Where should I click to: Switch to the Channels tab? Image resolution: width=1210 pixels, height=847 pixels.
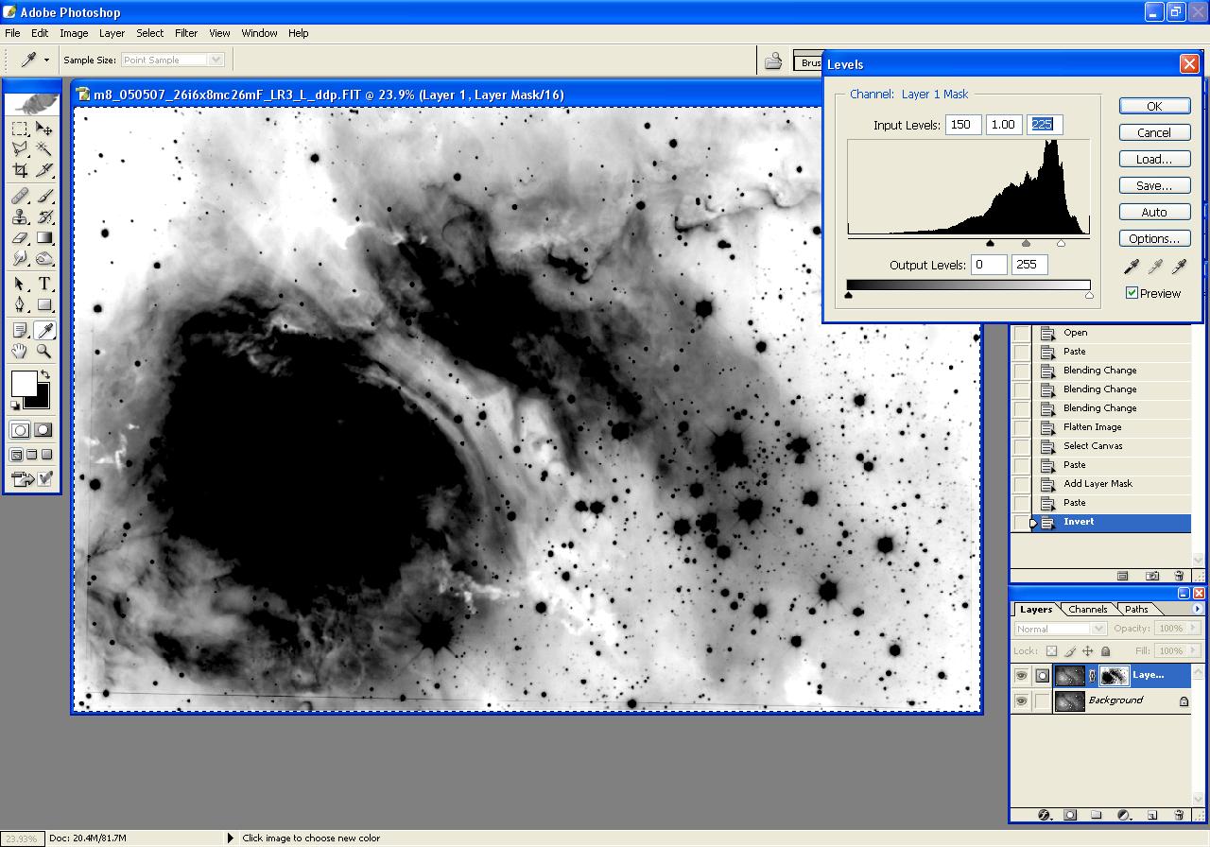[1088, 610]
